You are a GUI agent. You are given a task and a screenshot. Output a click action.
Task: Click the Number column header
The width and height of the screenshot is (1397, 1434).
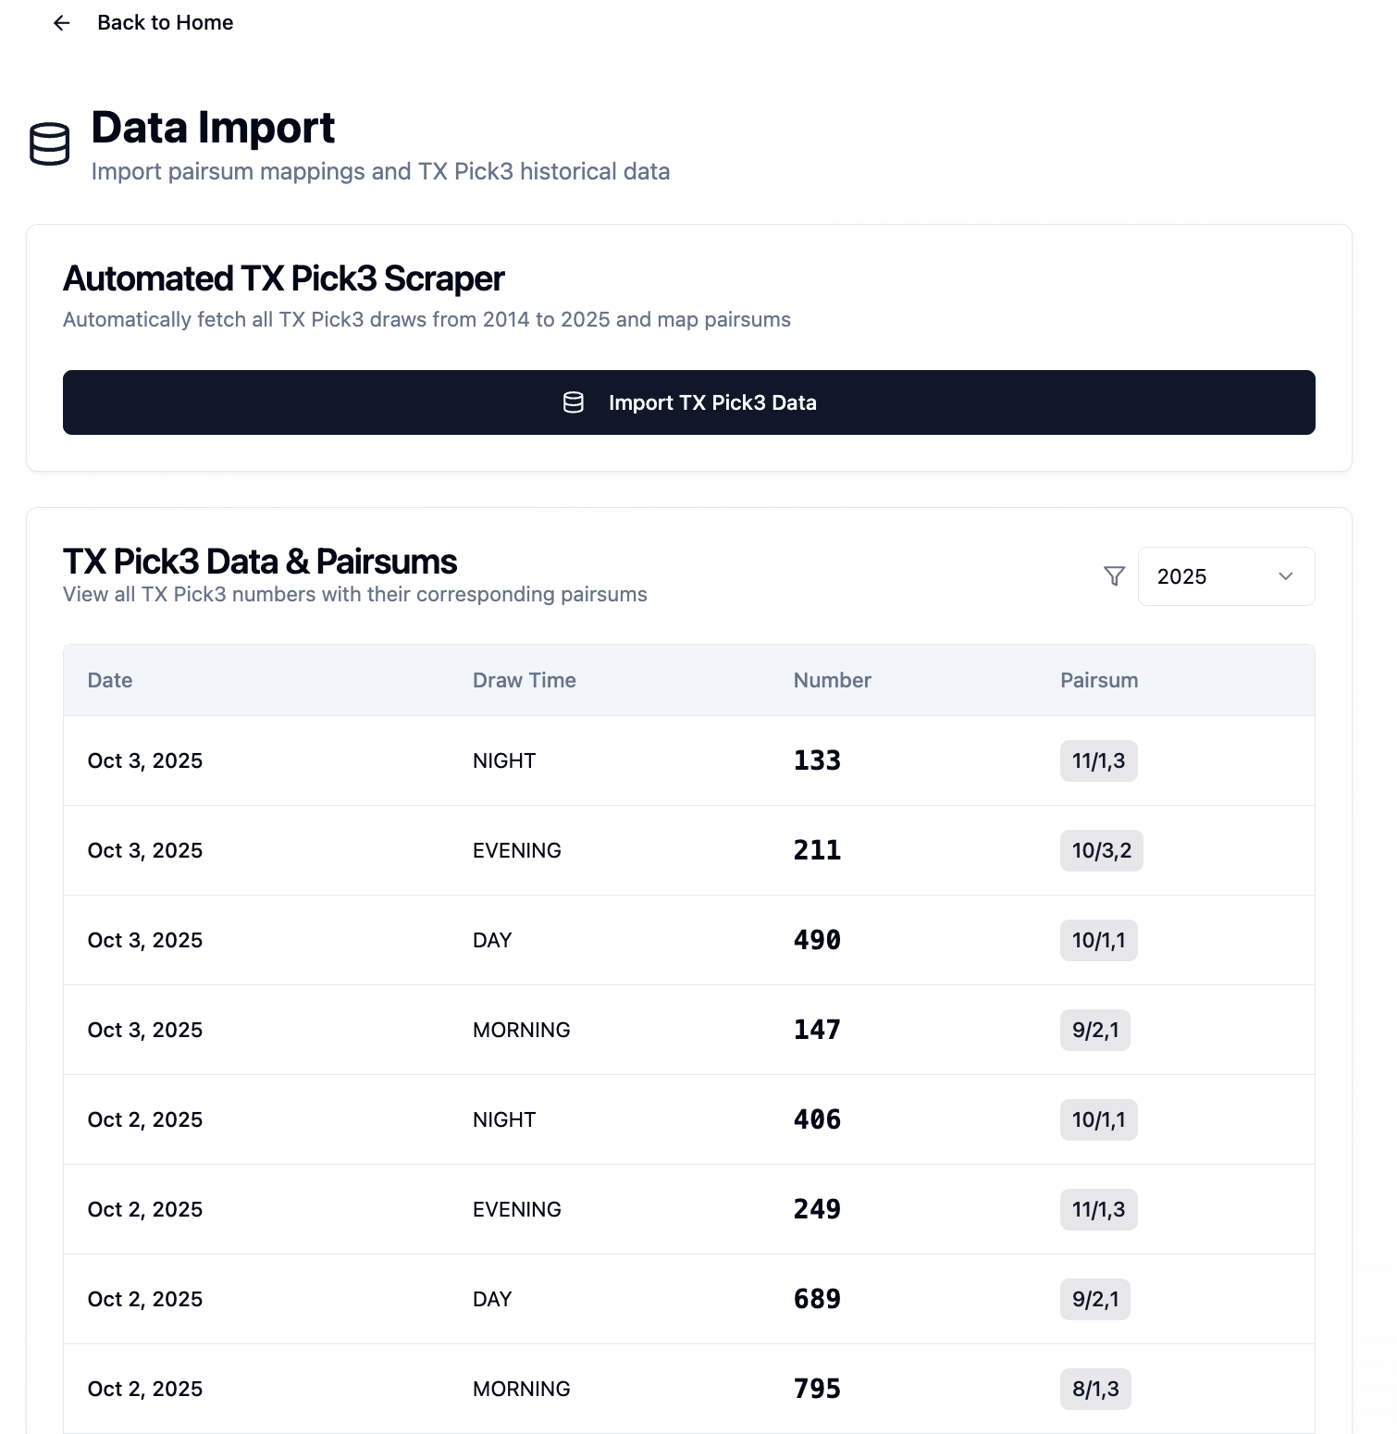832,680
